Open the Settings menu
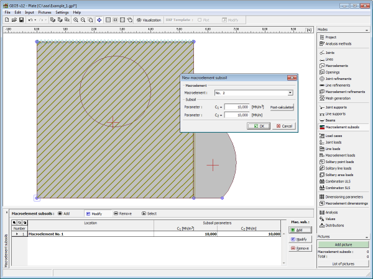 [62, 12]
